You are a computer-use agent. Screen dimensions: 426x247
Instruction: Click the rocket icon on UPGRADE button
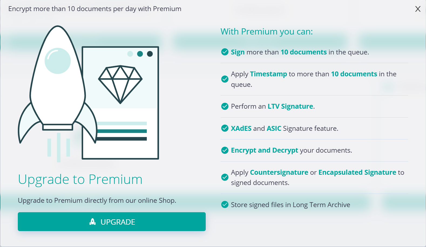93,222
